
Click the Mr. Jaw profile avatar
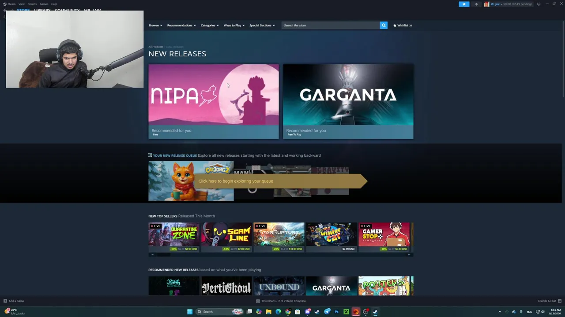(486, 4)
